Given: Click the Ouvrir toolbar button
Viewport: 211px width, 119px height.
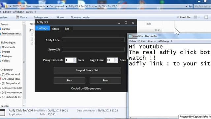Looking at the screenshot, I should (21, 17).
